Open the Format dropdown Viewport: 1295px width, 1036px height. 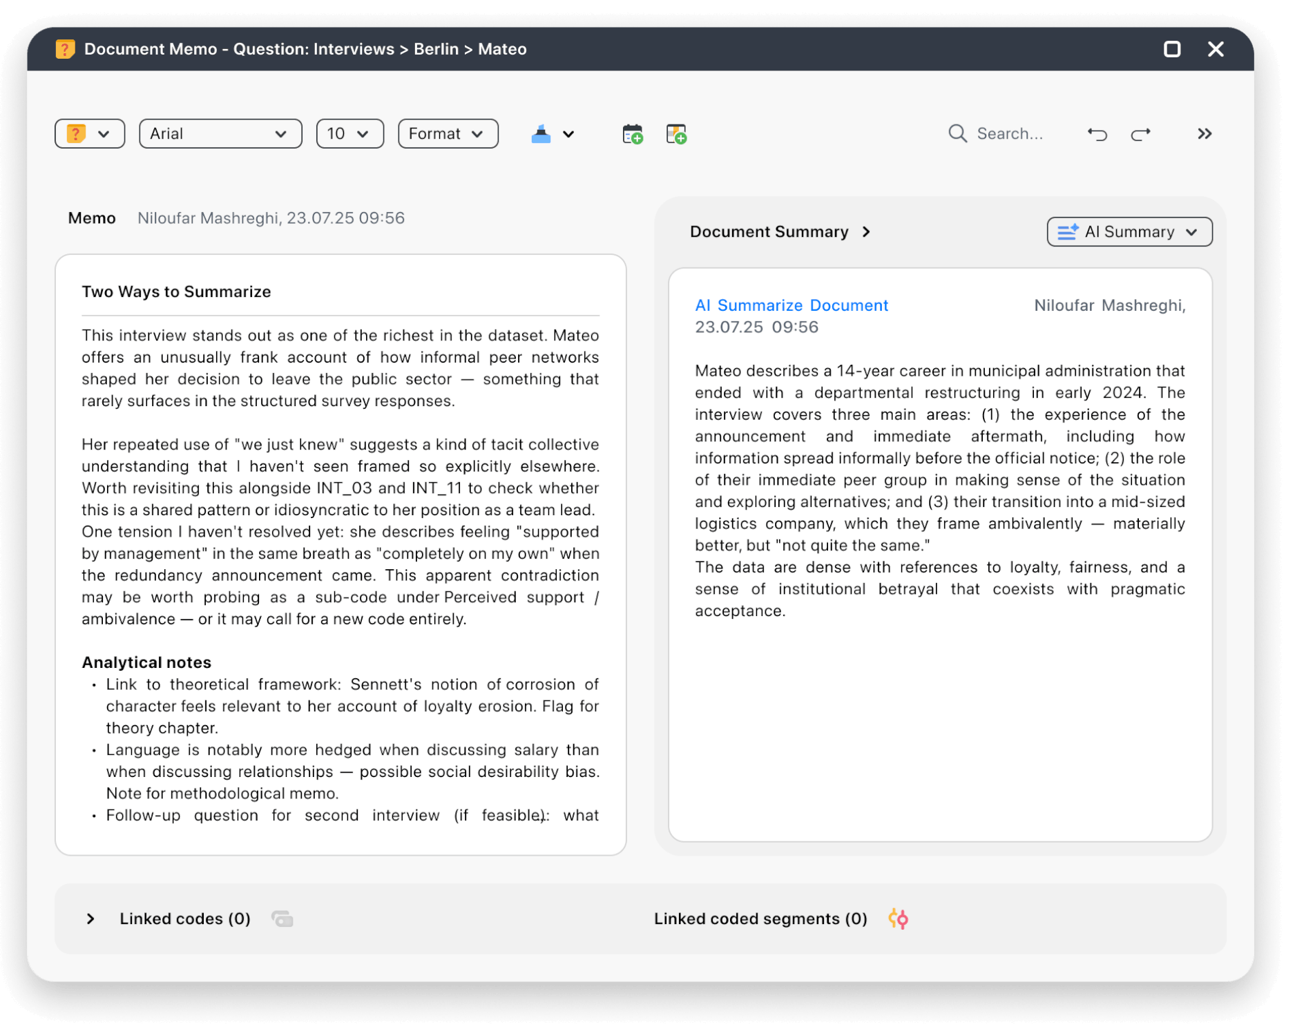point(447,133)
